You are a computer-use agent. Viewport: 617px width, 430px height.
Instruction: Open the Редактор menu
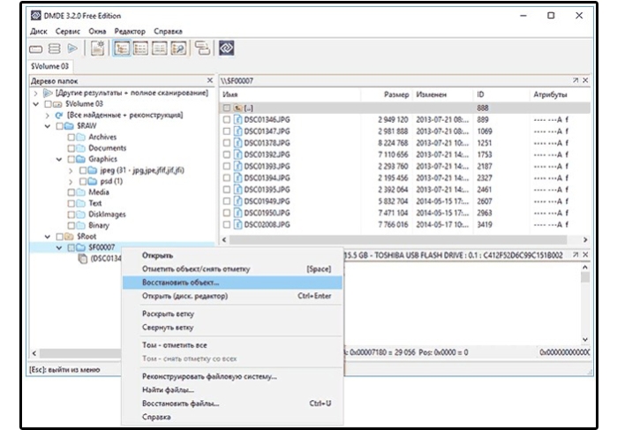tap(130, 31)
